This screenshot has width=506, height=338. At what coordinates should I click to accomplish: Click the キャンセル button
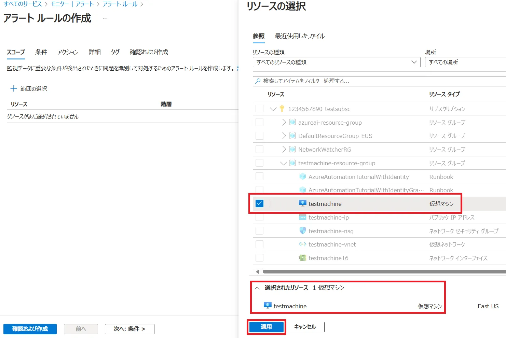pos(305,327)
